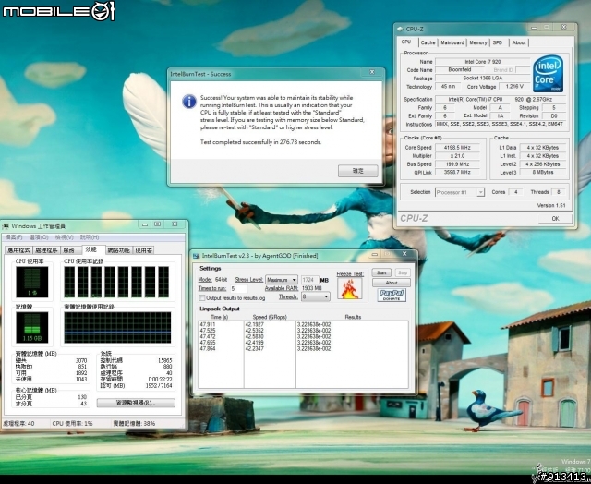Click the memory usage meter gauge
This screenshot has height=484, width=591.
click(32, 327)
